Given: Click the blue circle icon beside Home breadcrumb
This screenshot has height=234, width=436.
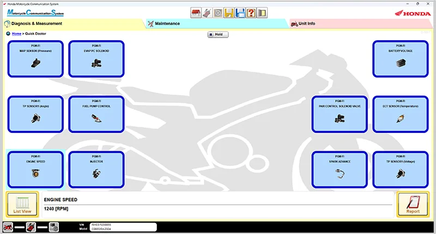Looking at the screenshot, I should pos(8,34).
